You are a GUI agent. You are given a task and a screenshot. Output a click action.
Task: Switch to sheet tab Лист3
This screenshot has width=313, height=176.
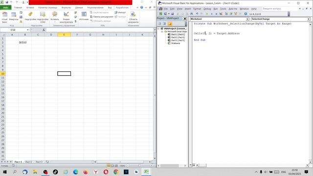click(39, 162)
